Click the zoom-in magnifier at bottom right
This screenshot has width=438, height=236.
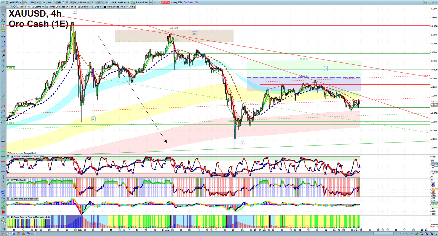[x=432, y=234]
